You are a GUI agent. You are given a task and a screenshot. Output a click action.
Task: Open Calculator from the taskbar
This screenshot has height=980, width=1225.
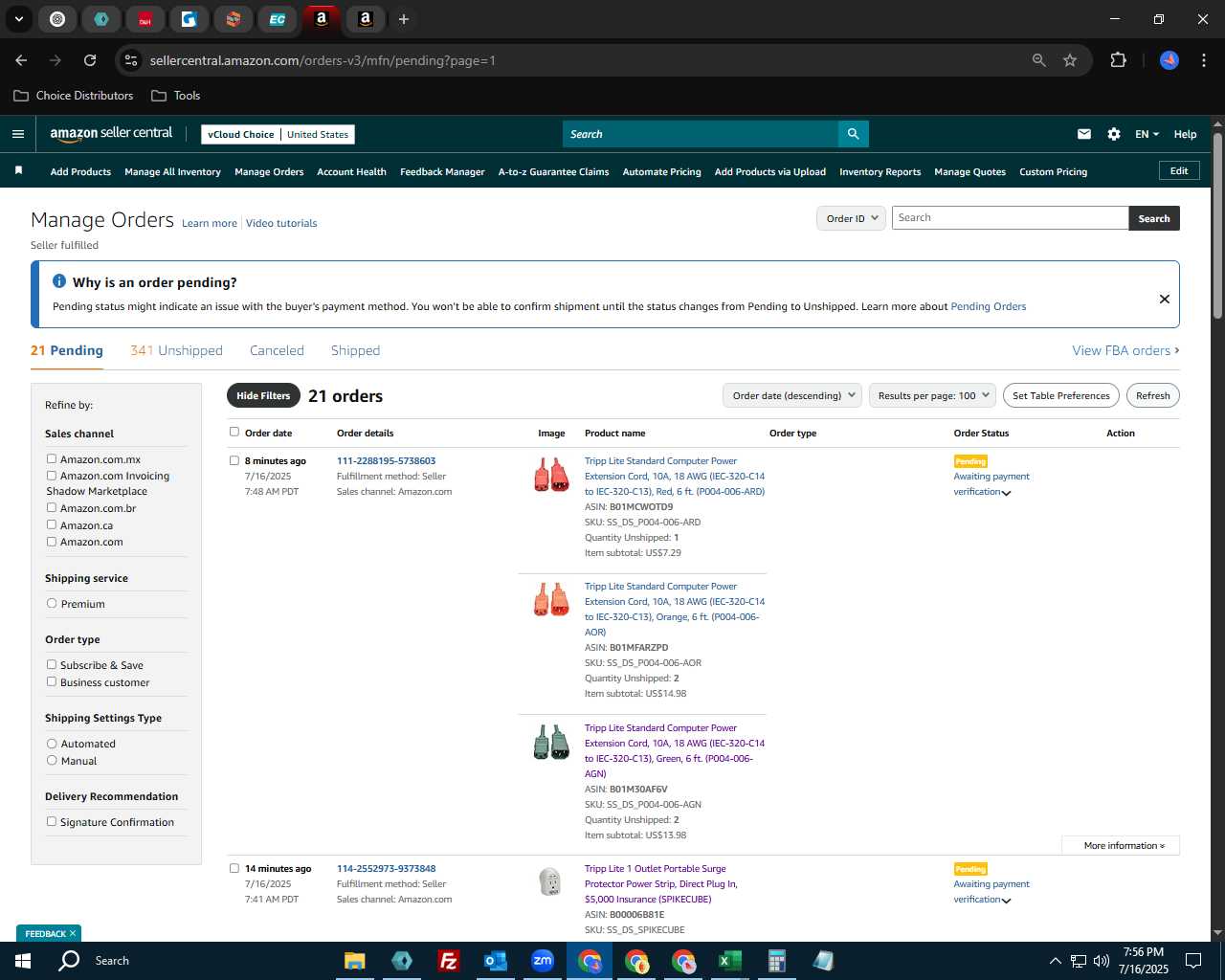pyautogui.click(x=776, y=961)
